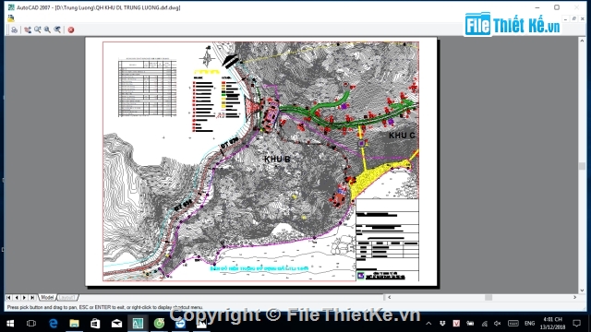Open the ENG input language selector
591x332 pixels.
[x=529, y=324]
